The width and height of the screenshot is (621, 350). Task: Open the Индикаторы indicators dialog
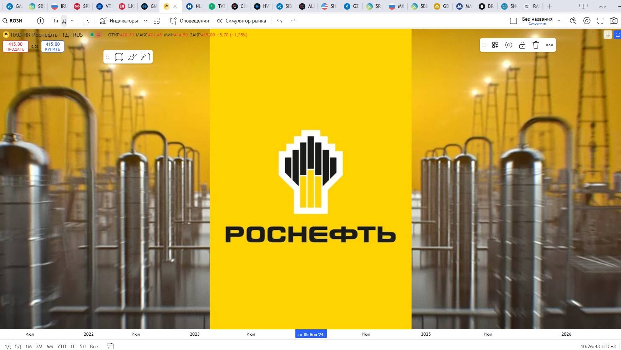119,21
